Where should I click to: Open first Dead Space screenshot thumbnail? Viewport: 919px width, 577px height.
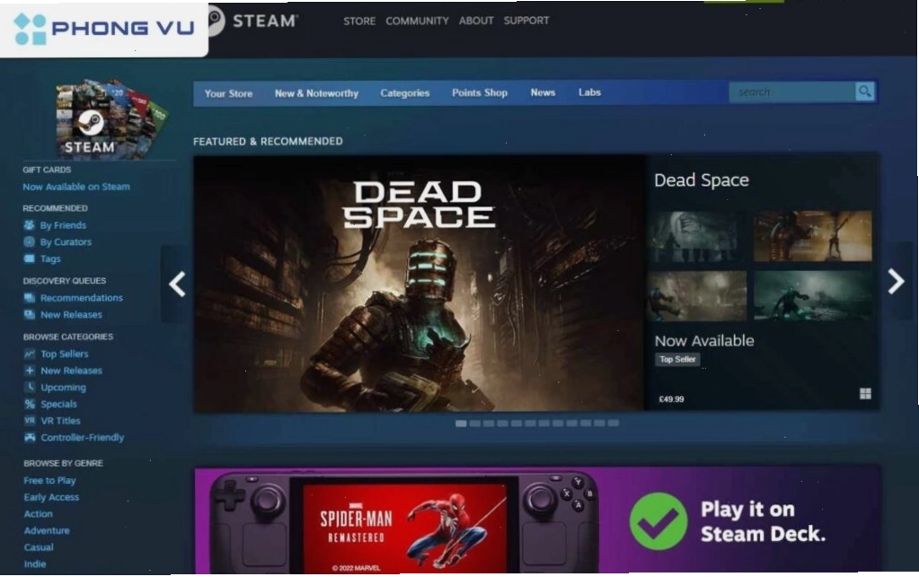click(x=697, y=236)
